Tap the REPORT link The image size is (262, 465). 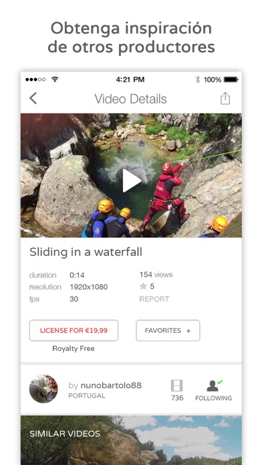[154, 299]
